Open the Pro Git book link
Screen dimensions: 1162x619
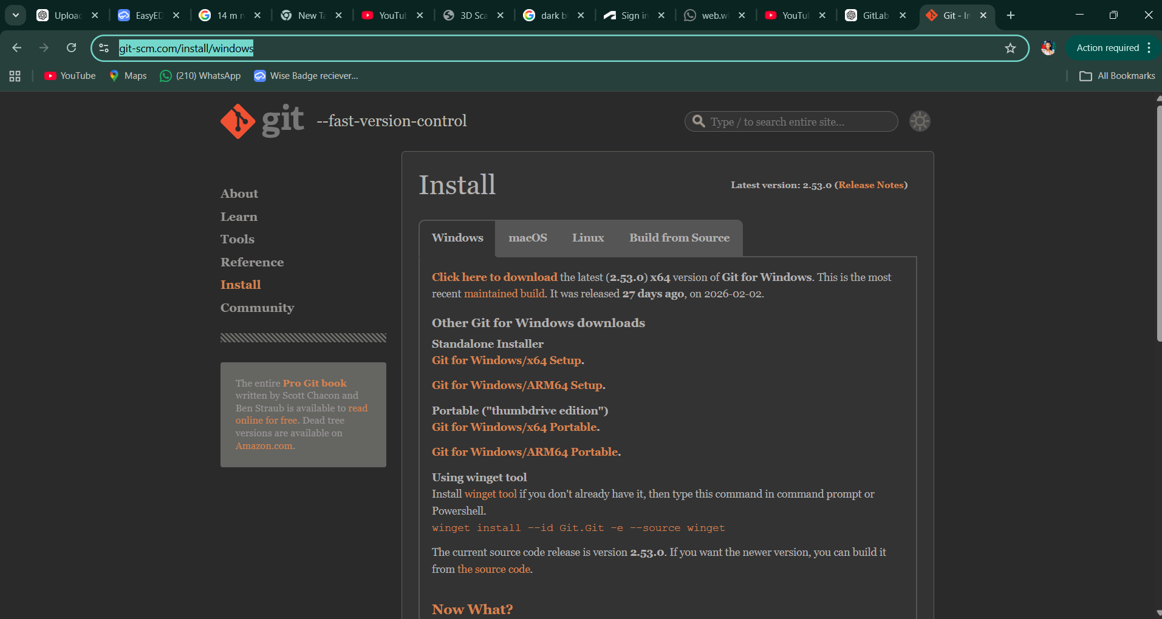point(315,384)
